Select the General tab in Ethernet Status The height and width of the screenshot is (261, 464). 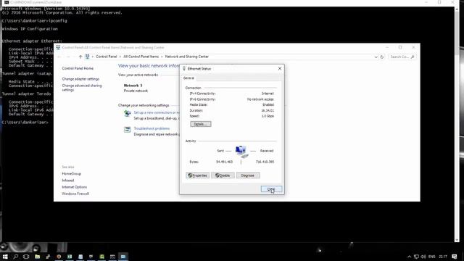(188, 78)
